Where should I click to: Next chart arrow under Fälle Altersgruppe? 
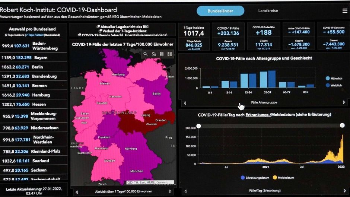pyautogui.click(x=344, y=102)
